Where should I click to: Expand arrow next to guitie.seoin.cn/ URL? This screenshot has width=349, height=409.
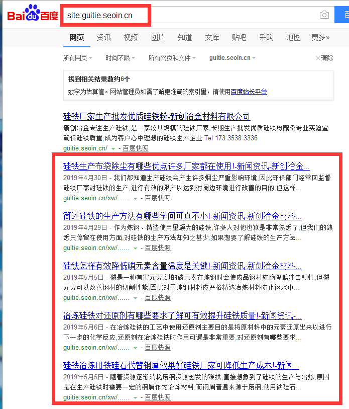(113, 149)
